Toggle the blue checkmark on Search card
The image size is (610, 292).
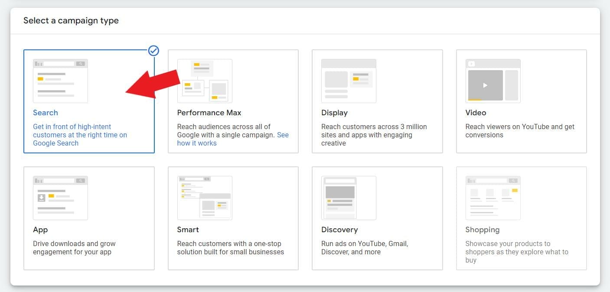point(153,51)
